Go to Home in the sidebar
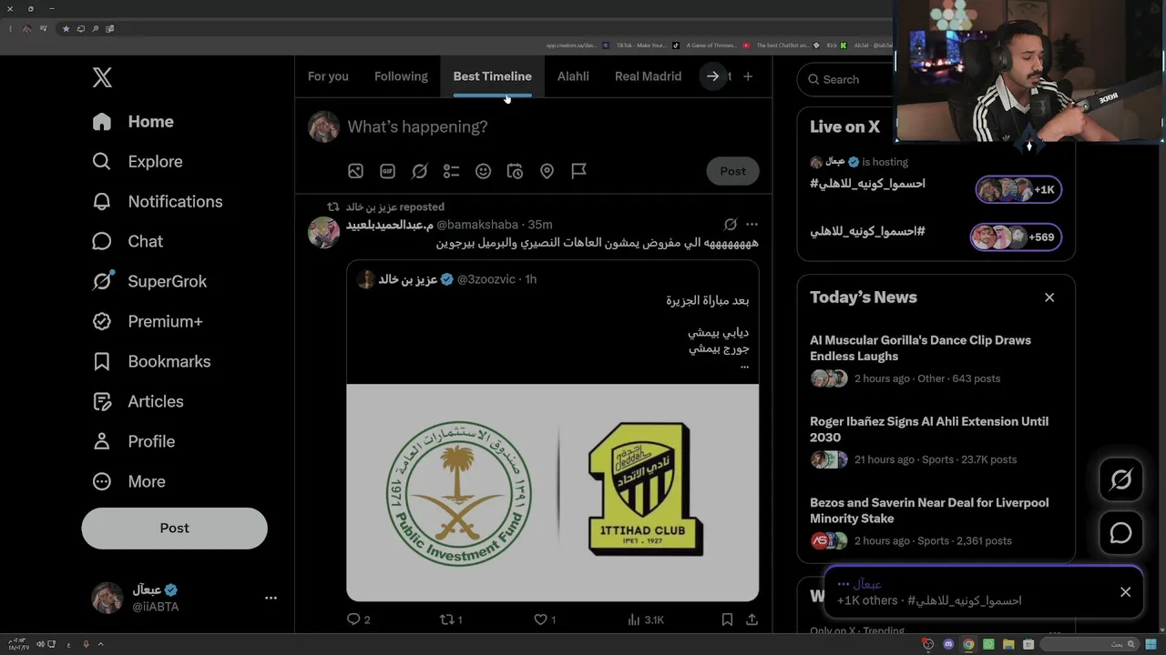Viewport: 1166px width, 655px height. tap(133, 122)
